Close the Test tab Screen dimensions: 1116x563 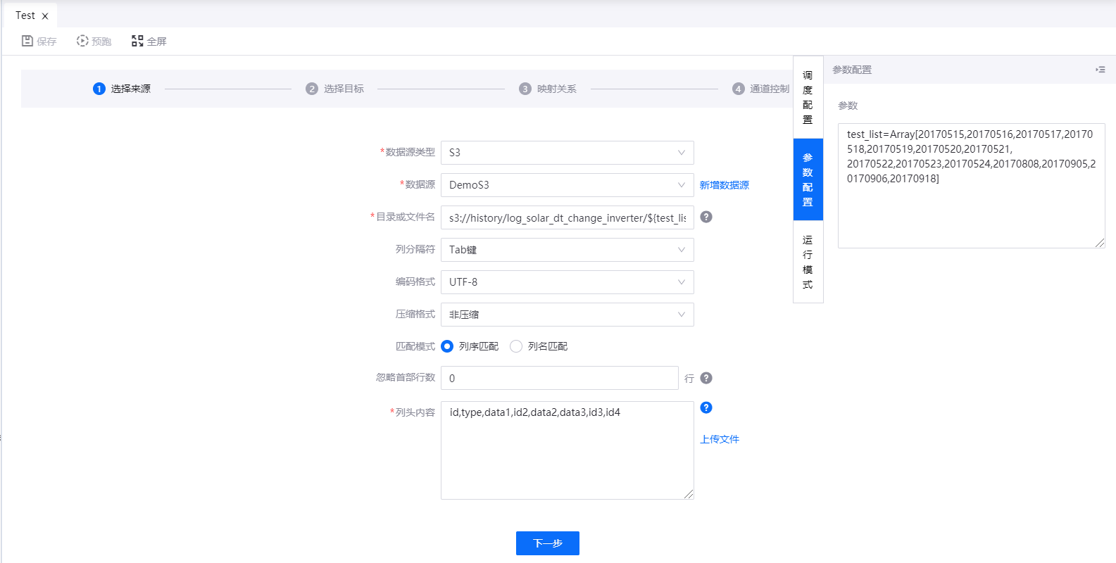click(45, 15)
